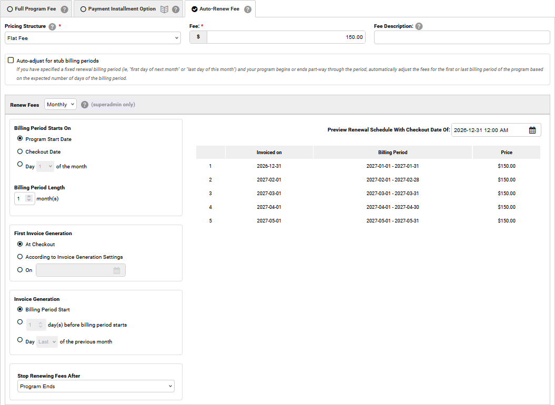Screen dimensions: 555x405
Task: Open the Stop Renewing Fees After dropdown
Action: (x=96, y=386)
